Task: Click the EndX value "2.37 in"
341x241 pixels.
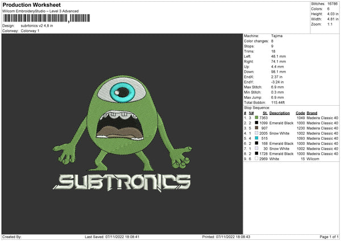Action: pyautogui.click(x=277, y=77)
